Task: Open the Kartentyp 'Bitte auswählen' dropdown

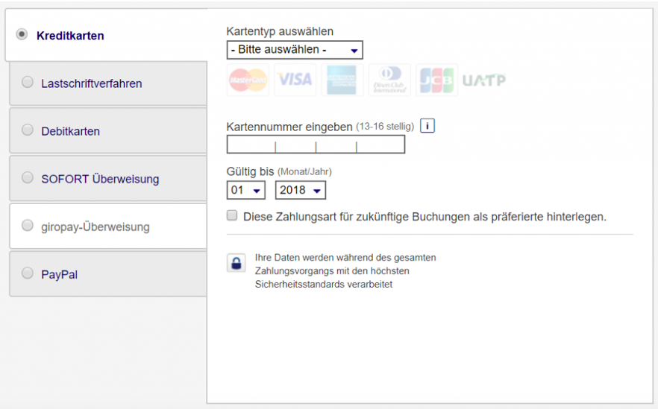Action: tap(294, 50)
